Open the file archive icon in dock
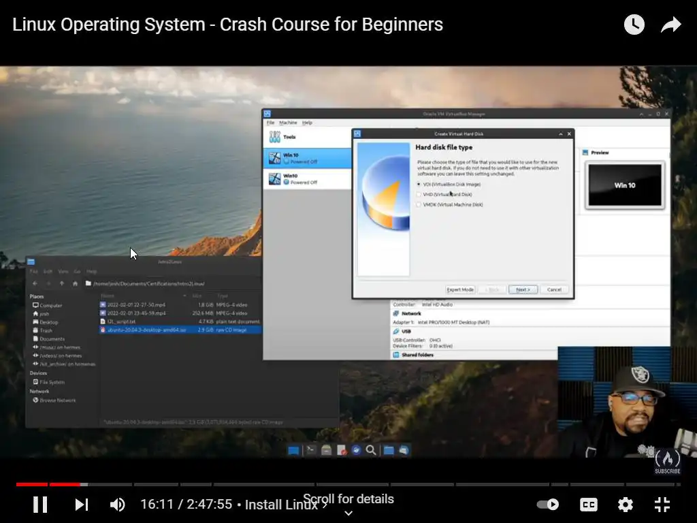 [x=326, y=450]
